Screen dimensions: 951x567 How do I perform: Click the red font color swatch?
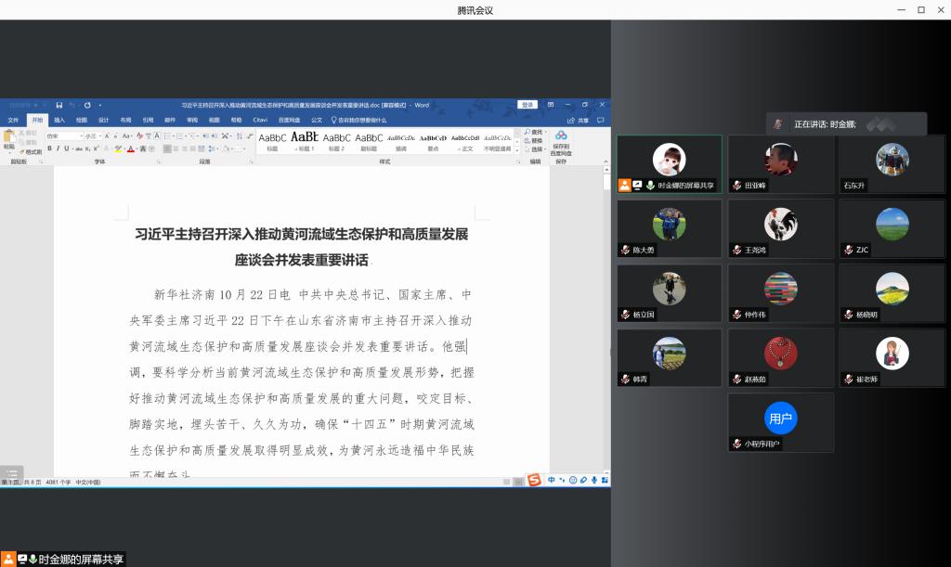[131, 148]
